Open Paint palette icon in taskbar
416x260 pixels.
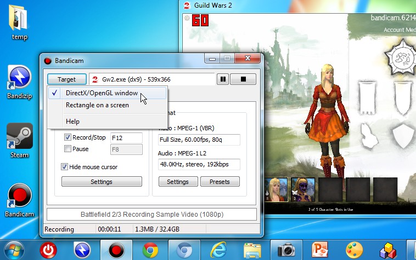point(354,250)
